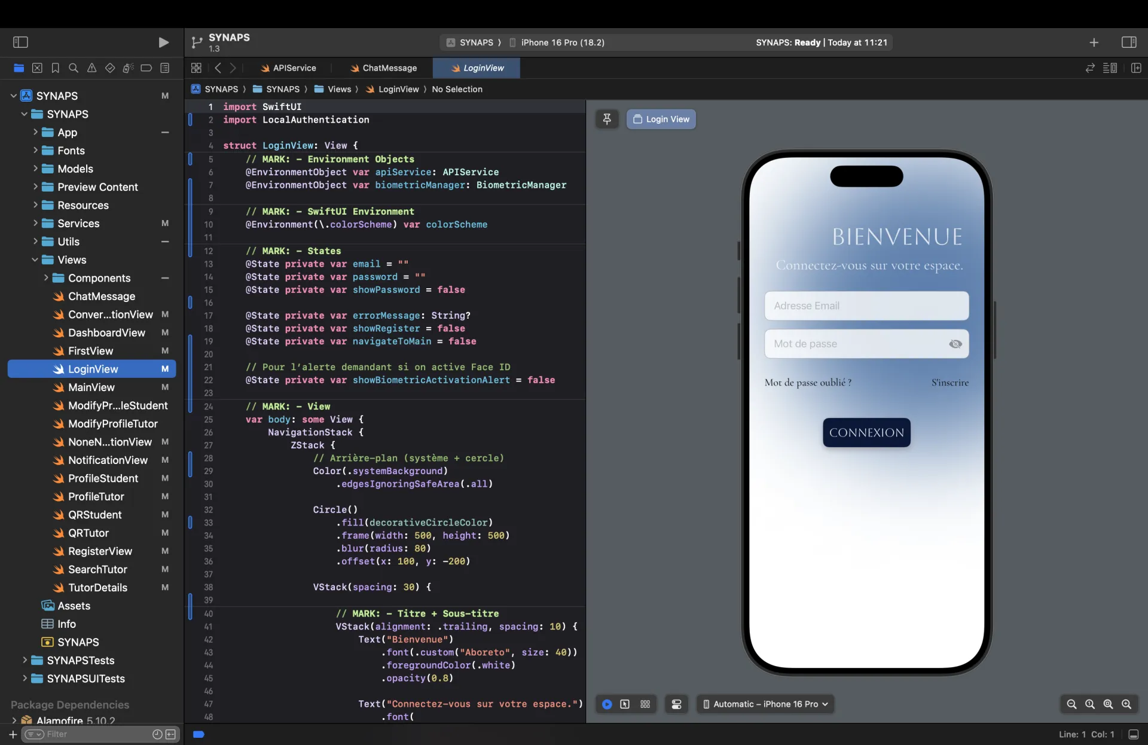Open preview variants grid
1148x745 pixels.
(x=645, y=704)
